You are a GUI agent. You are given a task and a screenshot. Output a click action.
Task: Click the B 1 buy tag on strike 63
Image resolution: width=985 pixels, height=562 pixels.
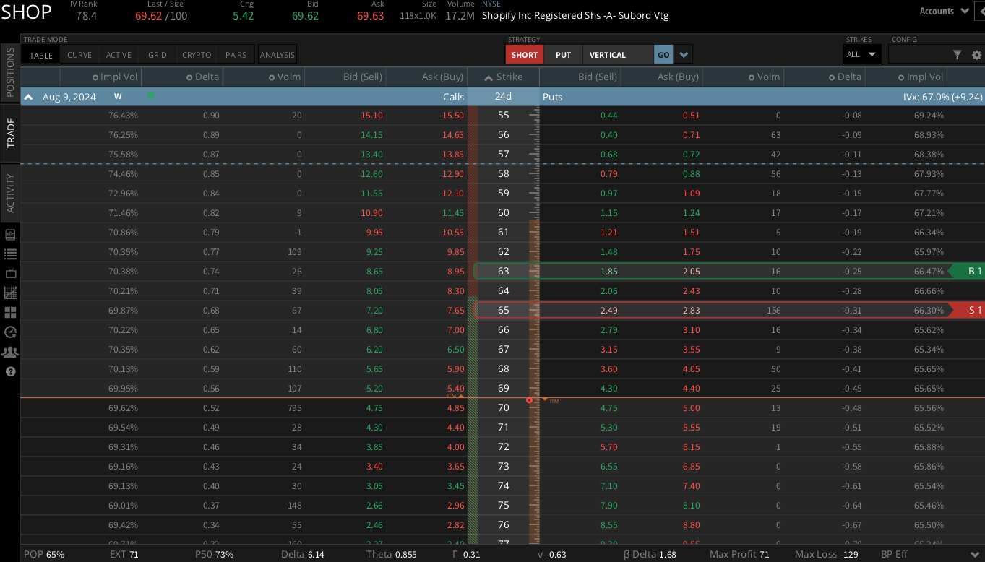pos(968,271)
